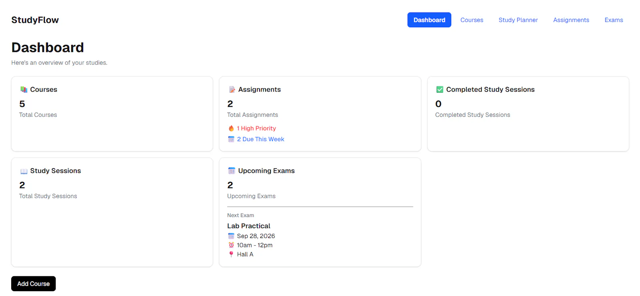Viewport: 640px width, 296px height.
Task: Click the Sep 28, 2026 exam date
Action: tap(256, 236)
